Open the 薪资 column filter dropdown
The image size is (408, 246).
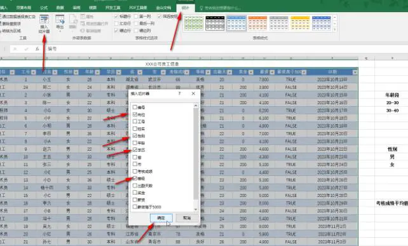(x=272, y=72)
